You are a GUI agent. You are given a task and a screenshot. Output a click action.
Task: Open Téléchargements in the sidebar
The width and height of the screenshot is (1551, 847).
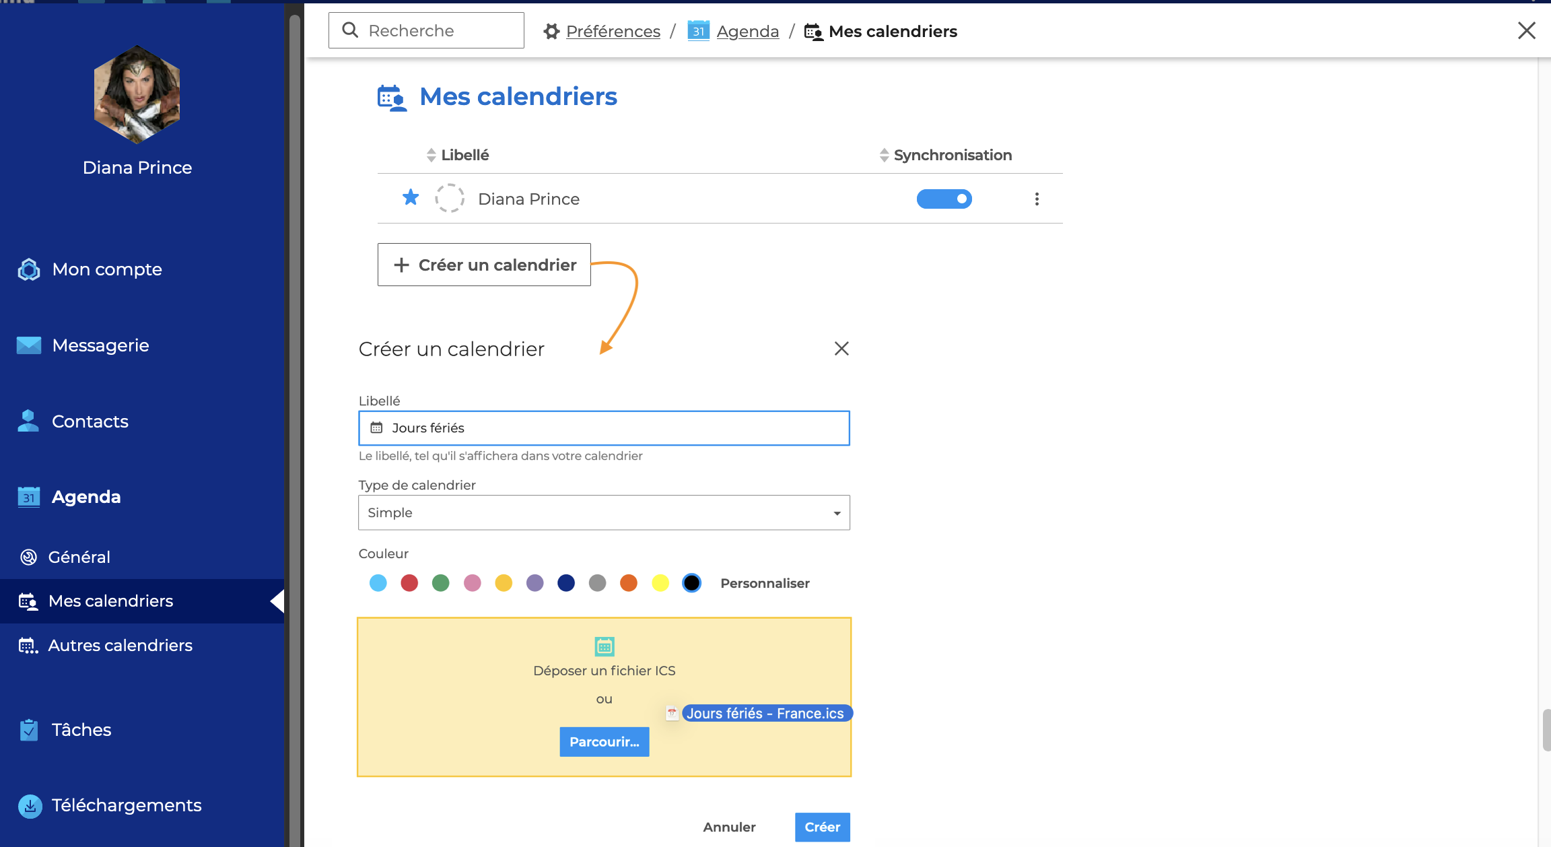click(x=126, y=805)
